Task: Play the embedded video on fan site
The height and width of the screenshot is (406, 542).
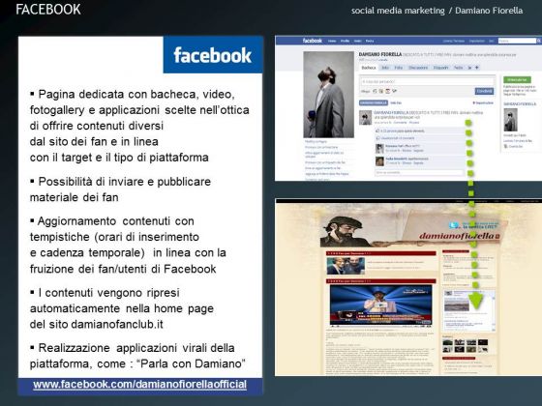Action: 381,304
